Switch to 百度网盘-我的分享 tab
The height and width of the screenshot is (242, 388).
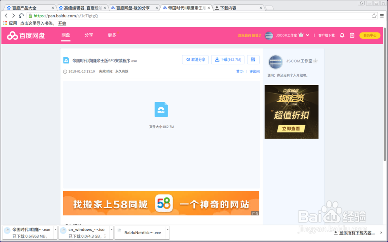point(134,8)
